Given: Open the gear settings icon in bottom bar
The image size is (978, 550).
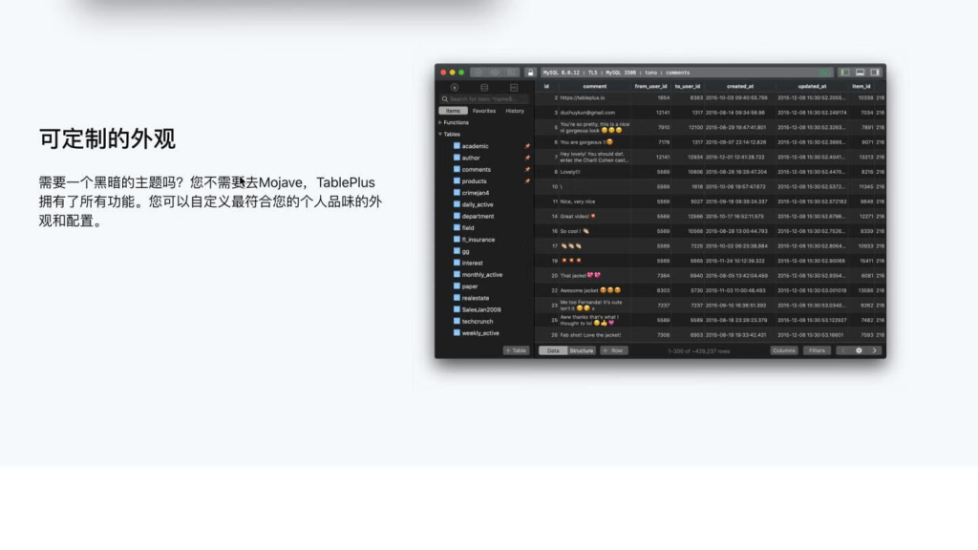Looking at the screenshot, I should [x=860, y=349].
